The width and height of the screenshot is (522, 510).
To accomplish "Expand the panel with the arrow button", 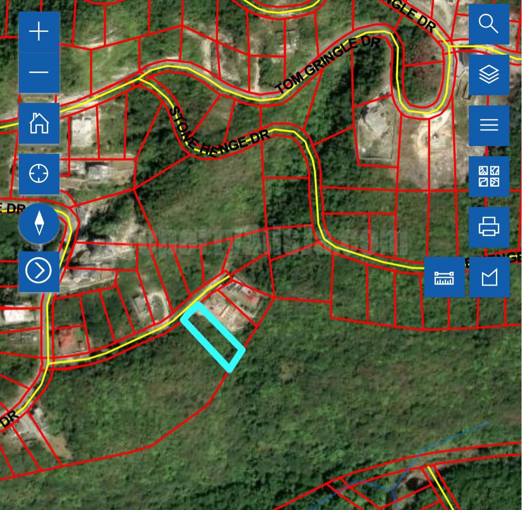I will (x=39, y=271).
